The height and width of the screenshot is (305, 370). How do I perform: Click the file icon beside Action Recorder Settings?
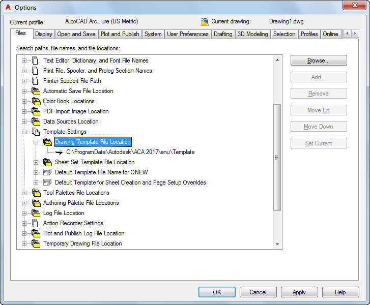(35, 223)
